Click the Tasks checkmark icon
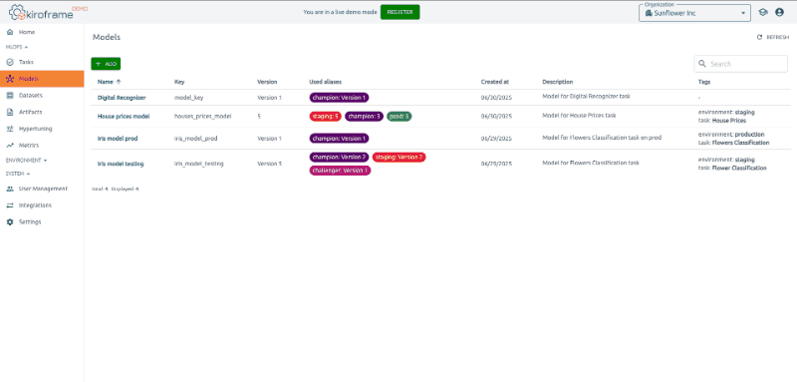Viewport: 797px width, 382px height. (x=10, y=62)
